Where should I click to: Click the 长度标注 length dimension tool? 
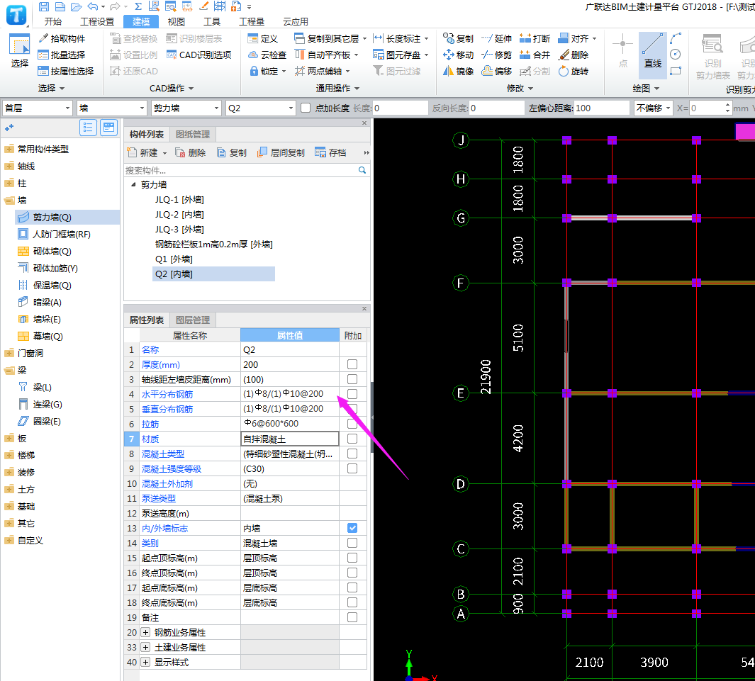coord(401,38)
